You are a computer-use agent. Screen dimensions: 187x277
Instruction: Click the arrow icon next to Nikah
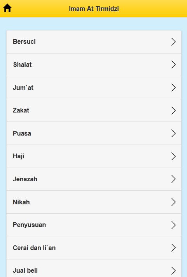(x=173, y=202)
